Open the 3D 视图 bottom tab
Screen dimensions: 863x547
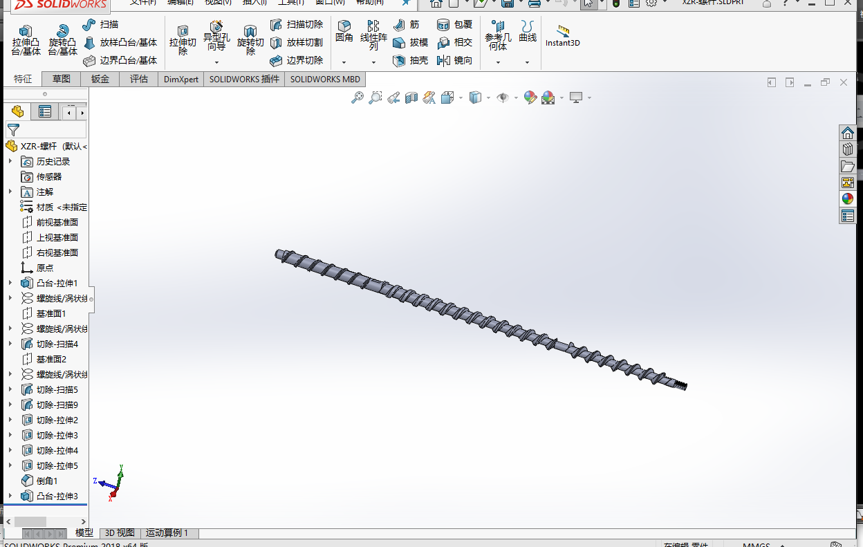tap(120, 533)
